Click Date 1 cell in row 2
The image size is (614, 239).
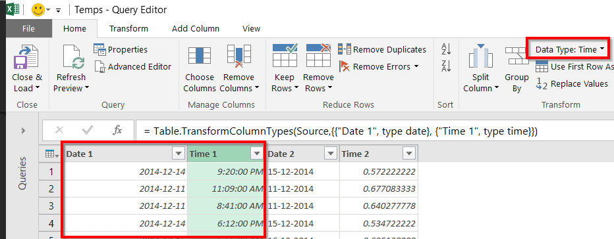pyautogui.click(x=125, y=188)
